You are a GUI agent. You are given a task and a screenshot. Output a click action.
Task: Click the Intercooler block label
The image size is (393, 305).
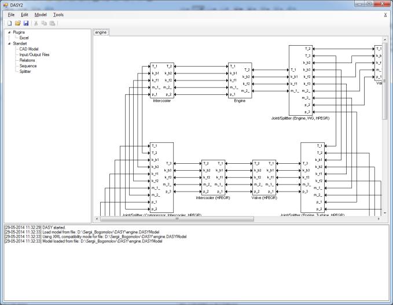tap(162, 101)
